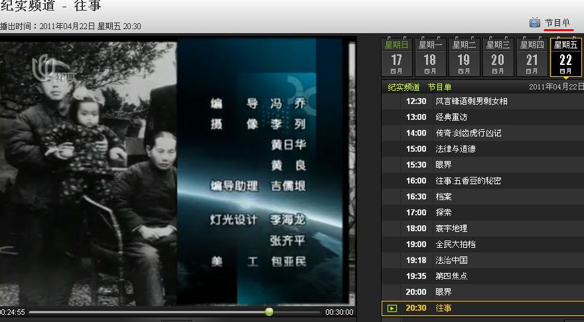Screen dimensions: 584x322
Task: Play the 12:30 风言锋语剩男剩女相 program
Action: tap(471, 101)
